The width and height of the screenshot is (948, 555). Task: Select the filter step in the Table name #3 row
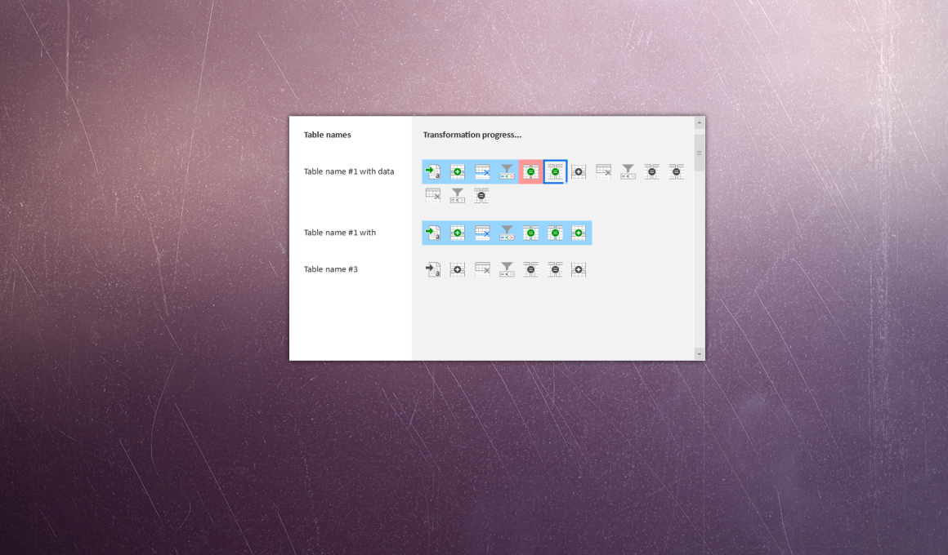[506, 269]
